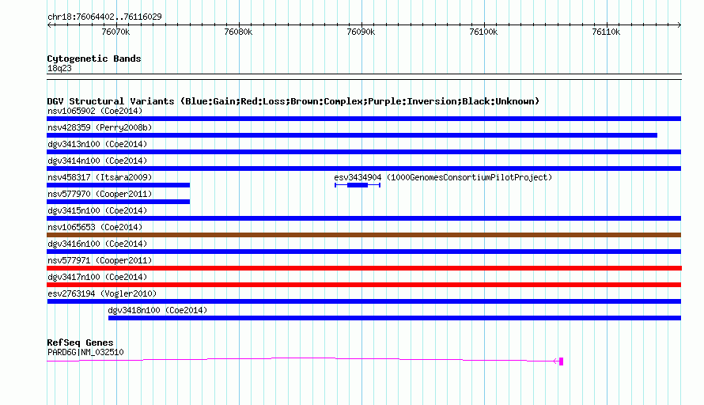Viewport: 704px width, 405px height.
Task: Open dgv3418n100 (Coe2014) label
Action: point(157,310)
